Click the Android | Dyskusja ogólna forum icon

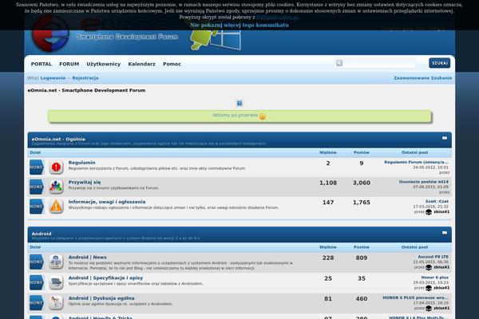point(56,302)
